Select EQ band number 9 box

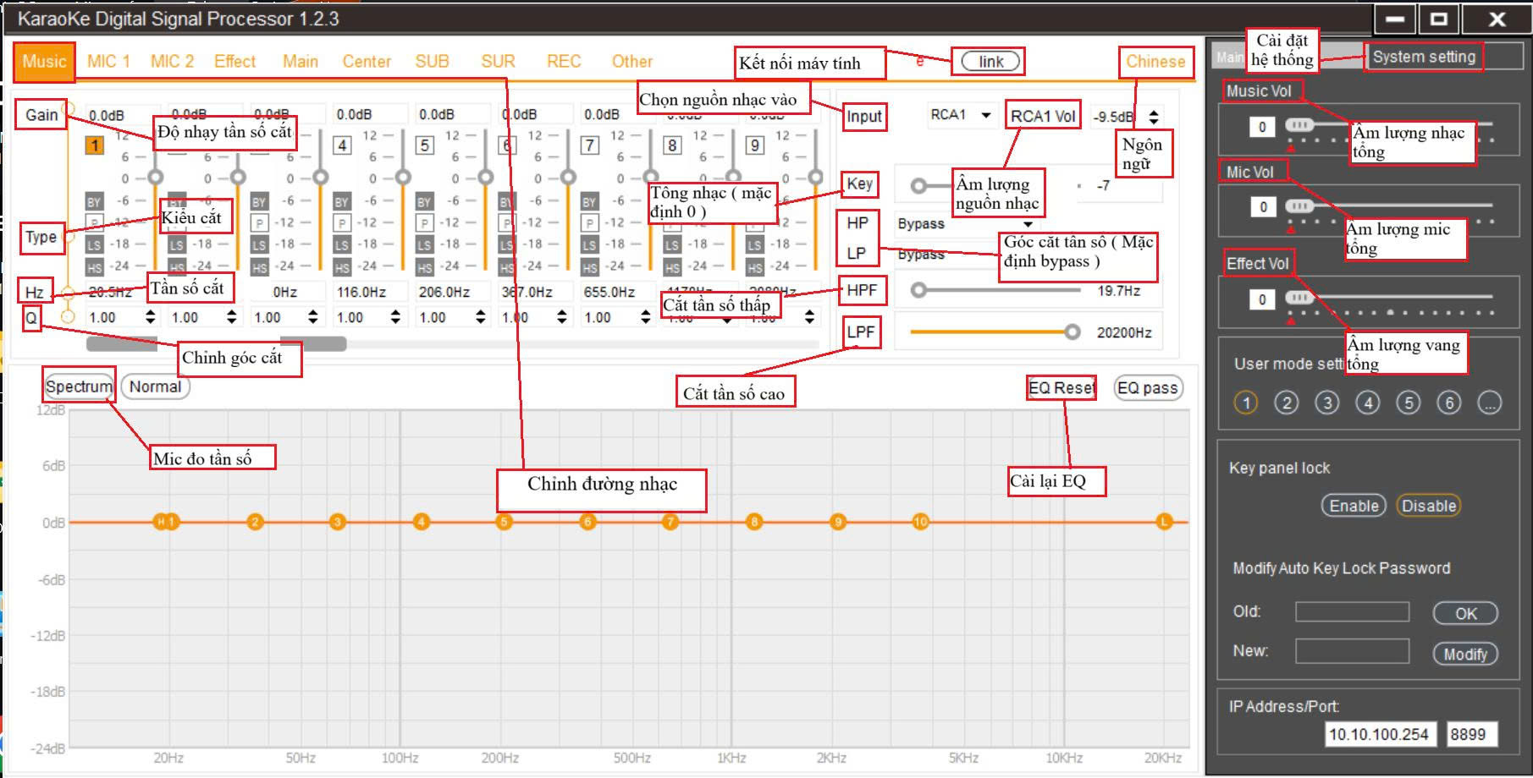755,145
